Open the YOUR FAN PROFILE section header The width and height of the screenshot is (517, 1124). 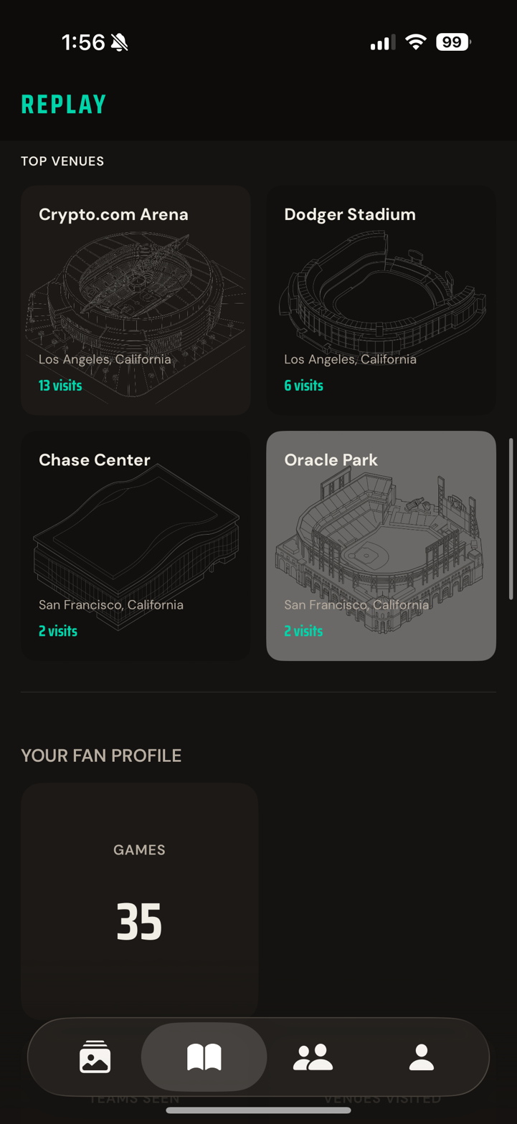tap(100, 756)
